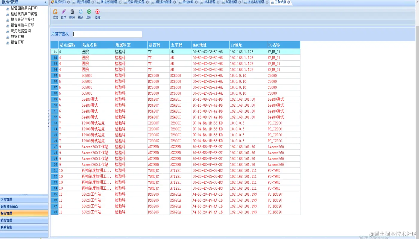This screenshot has height=239, width=419.
Task: Open 试管回执条码打印 in the sidebar
Action: pyautogui.click(x=24, y=8)
